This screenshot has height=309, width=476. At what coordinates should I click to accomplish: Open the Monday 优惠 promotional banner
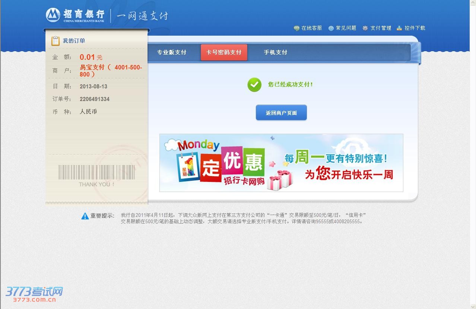click(281, 163)
